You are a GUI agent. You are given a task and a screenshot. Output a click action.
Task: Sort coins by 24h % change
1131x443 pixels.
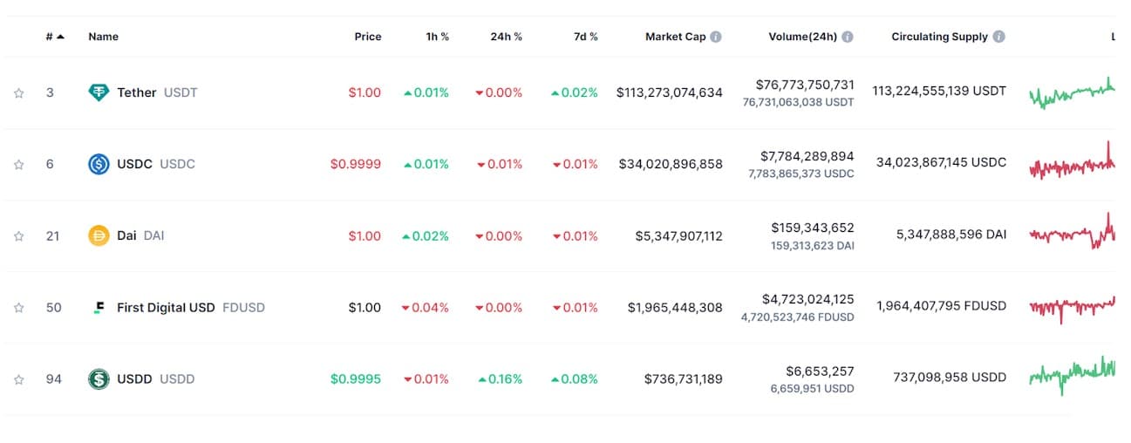tap(506, 37)
